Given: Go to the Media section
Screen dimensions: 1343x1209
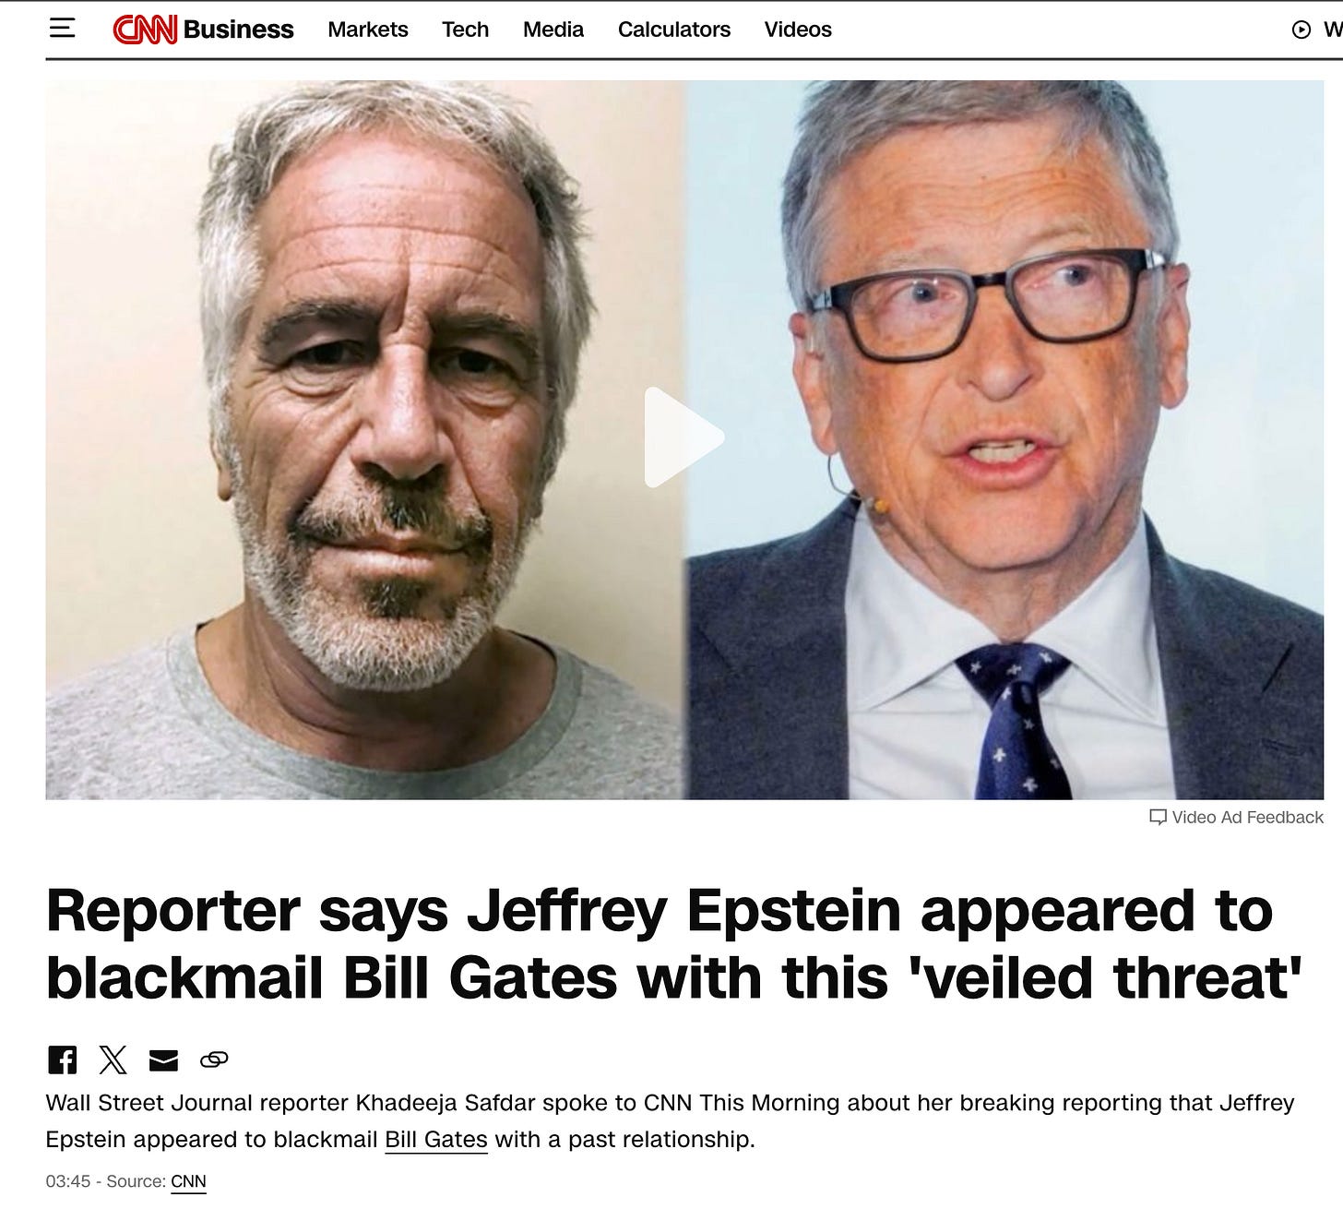Looking at the screenshot, I should 553,30.
